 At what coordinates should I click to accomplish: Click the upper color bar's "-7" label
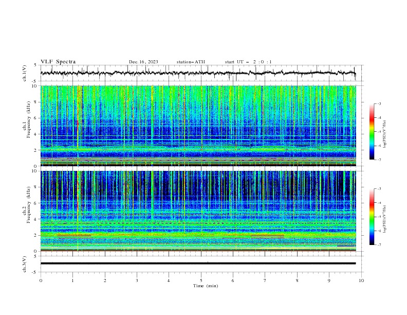coord(379,160)
